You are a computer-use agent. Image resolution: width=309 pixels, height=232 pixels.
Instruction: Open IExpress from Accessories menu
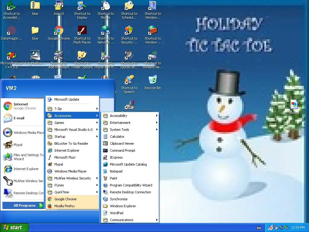[x=130, y=157]
